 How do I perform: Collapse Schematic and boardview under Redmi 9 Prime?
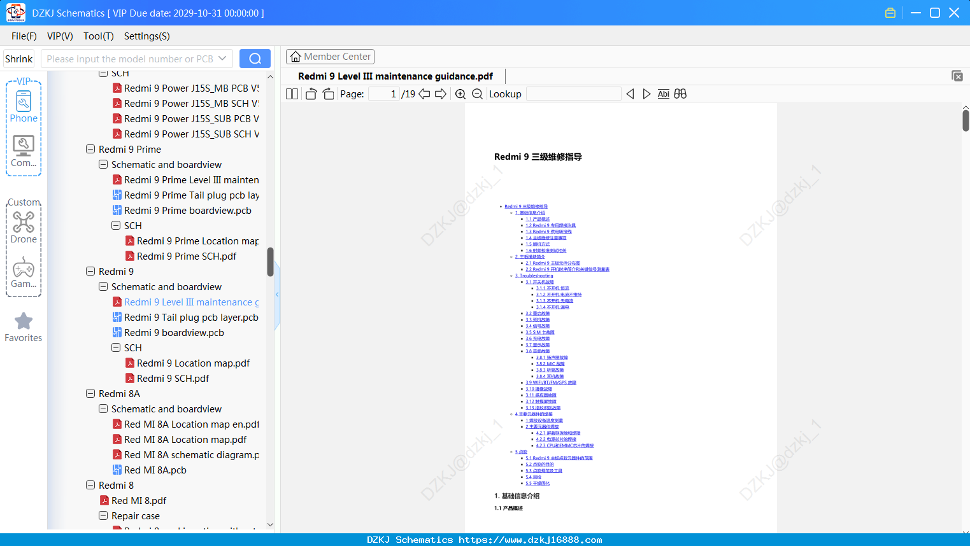pyautogui.click(x=103, y=164)
